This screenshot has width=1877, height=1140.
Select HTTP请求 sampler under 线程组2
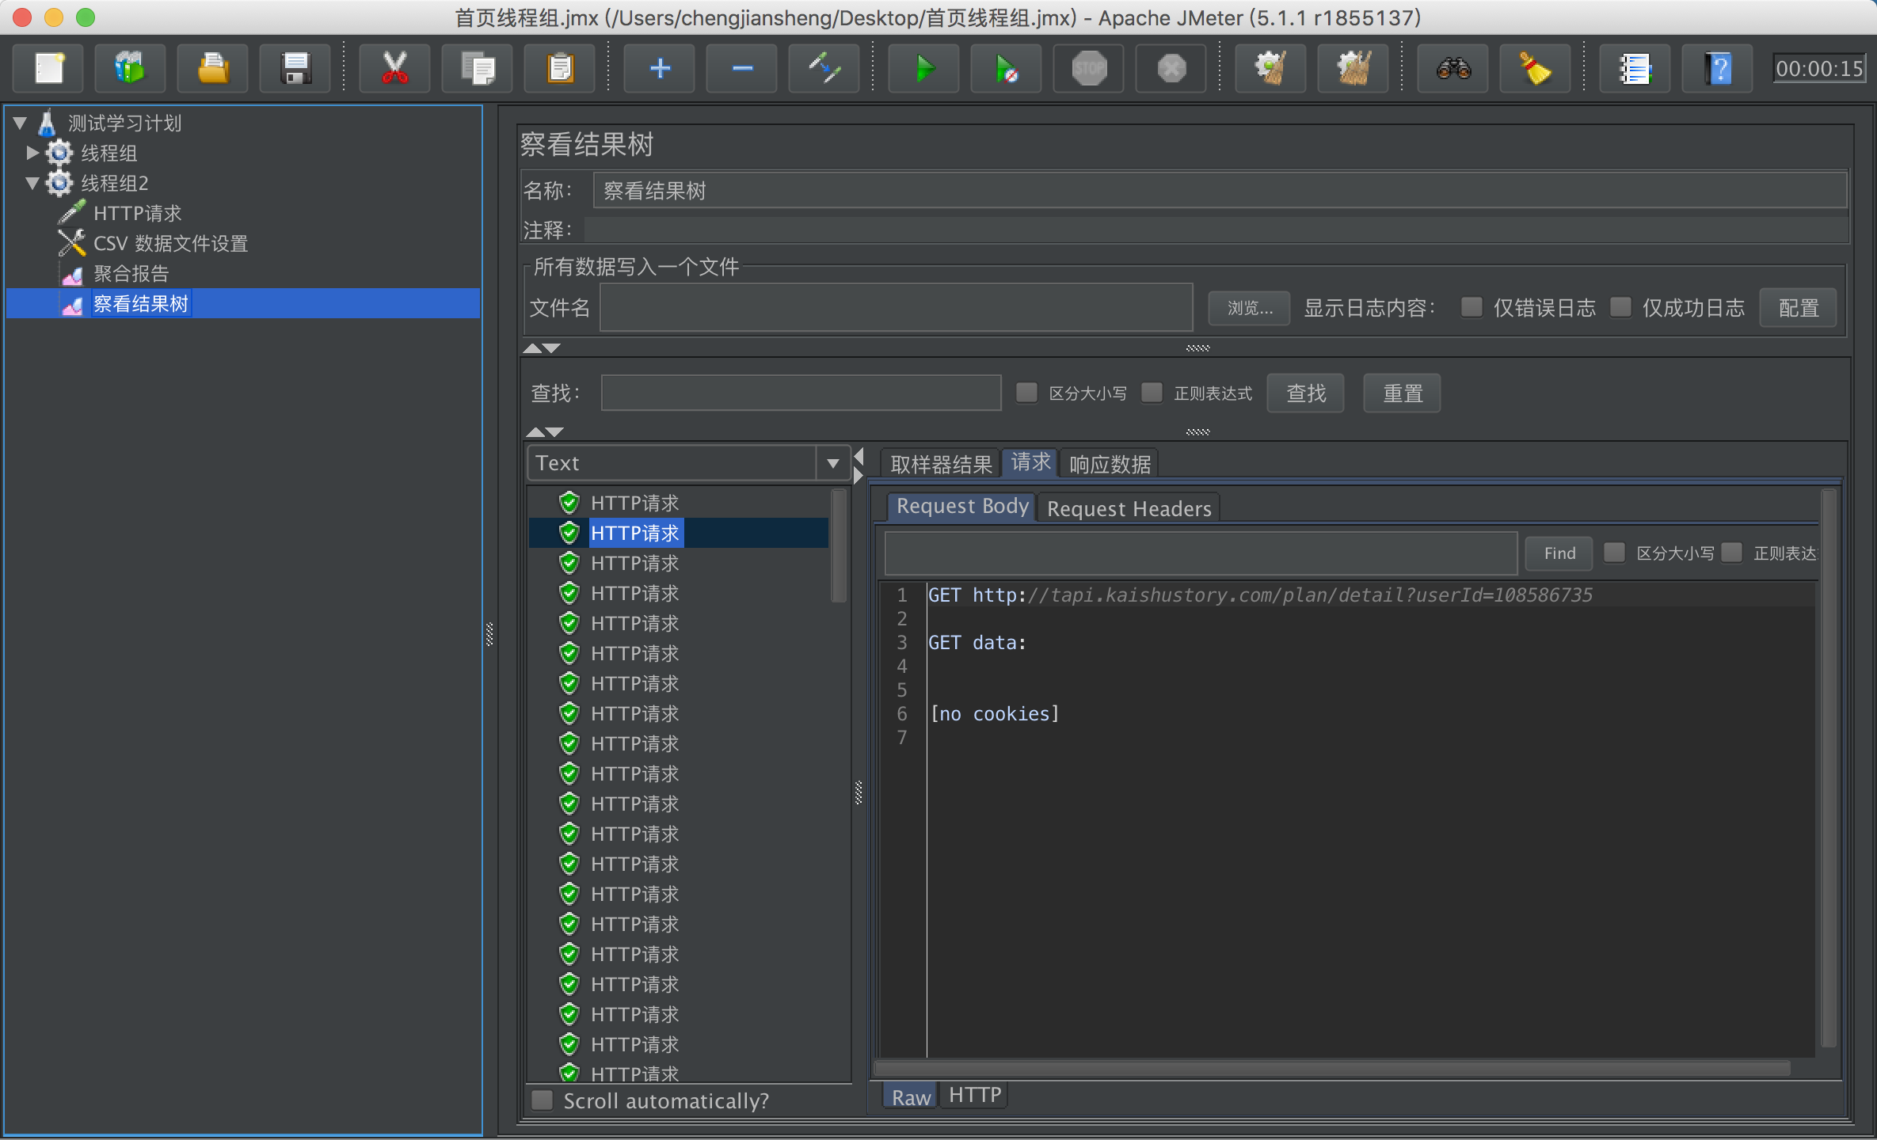click(x=137, y=214)
